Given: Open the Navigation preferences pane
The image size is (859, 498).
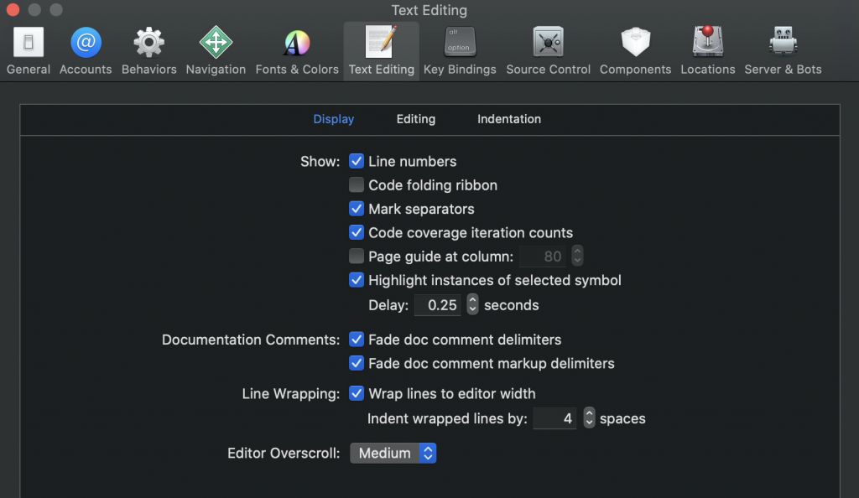Looking at the screenshot, I should (x=216, y=51).
